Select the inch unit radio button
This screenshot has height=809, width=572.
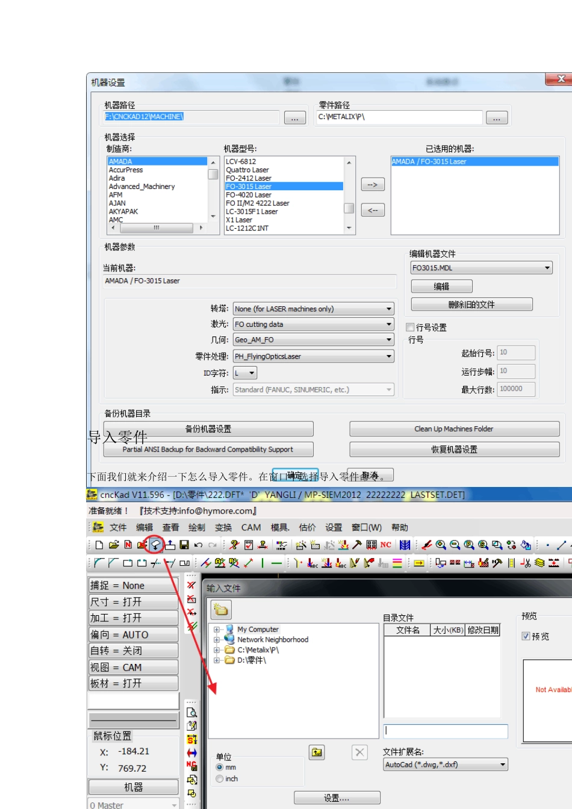click(220, 779)
